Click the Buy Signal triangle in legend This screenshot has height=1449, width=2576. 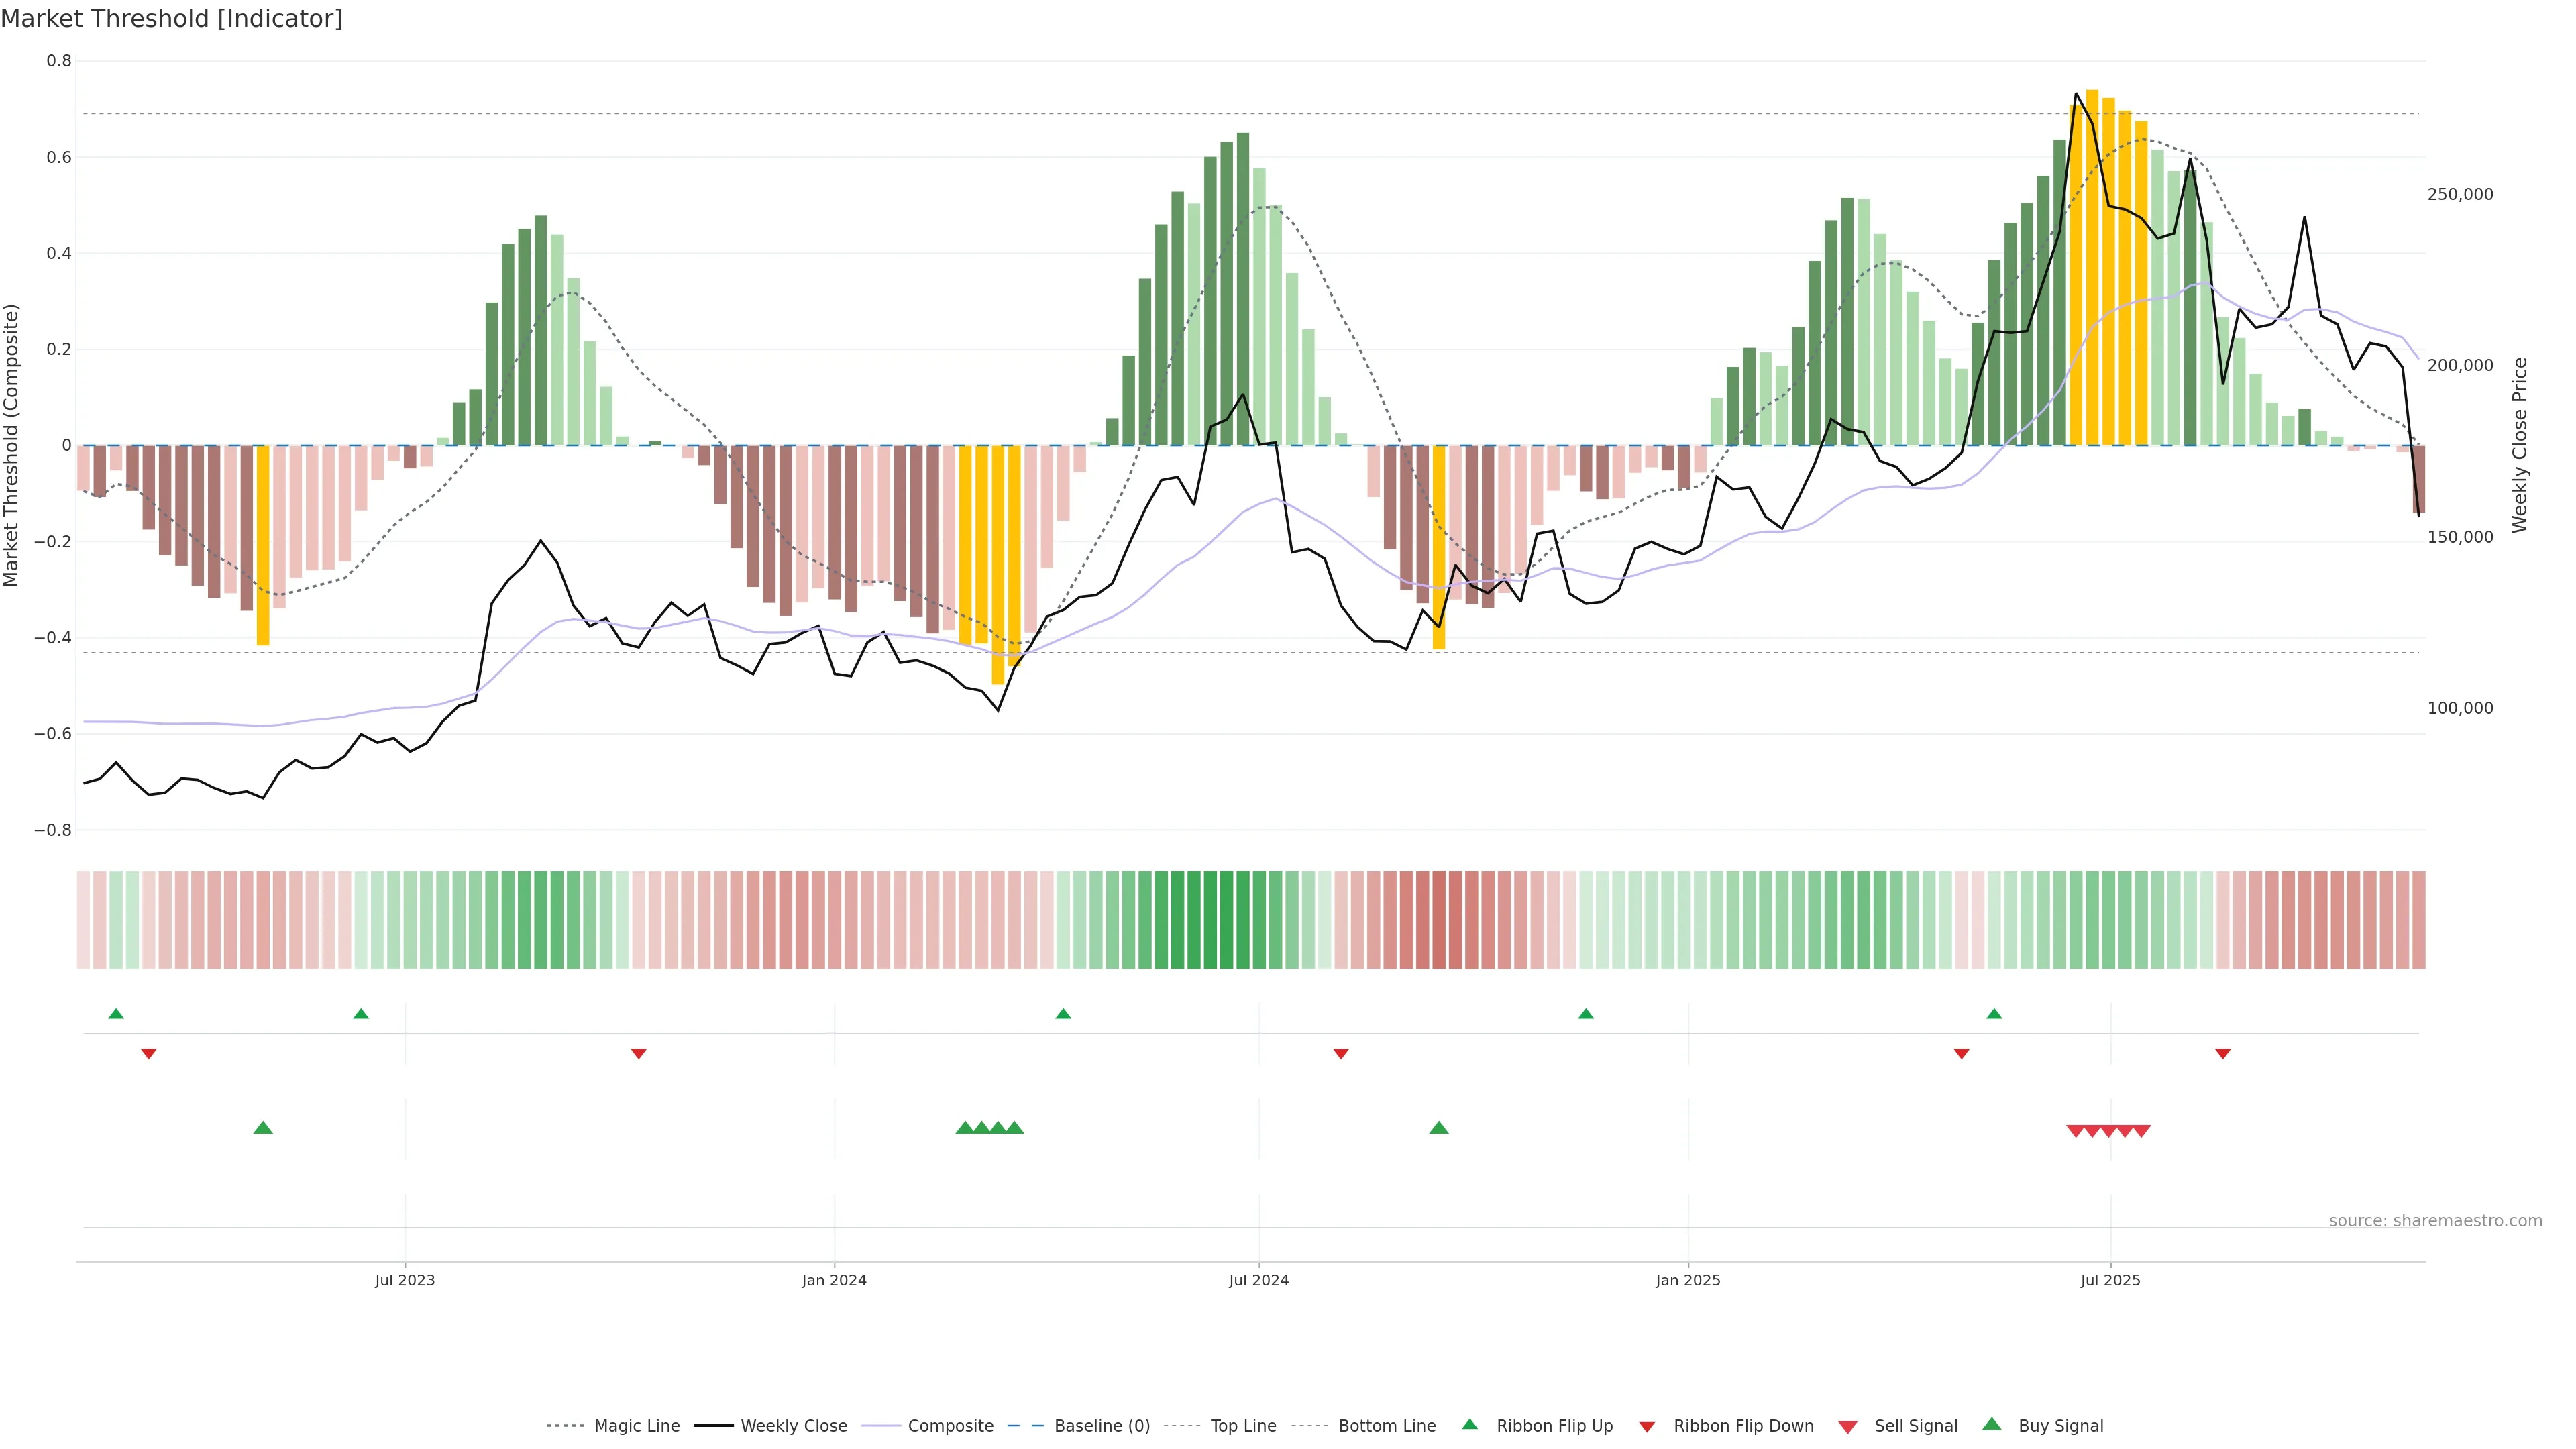click(x=1992, y=1424)
